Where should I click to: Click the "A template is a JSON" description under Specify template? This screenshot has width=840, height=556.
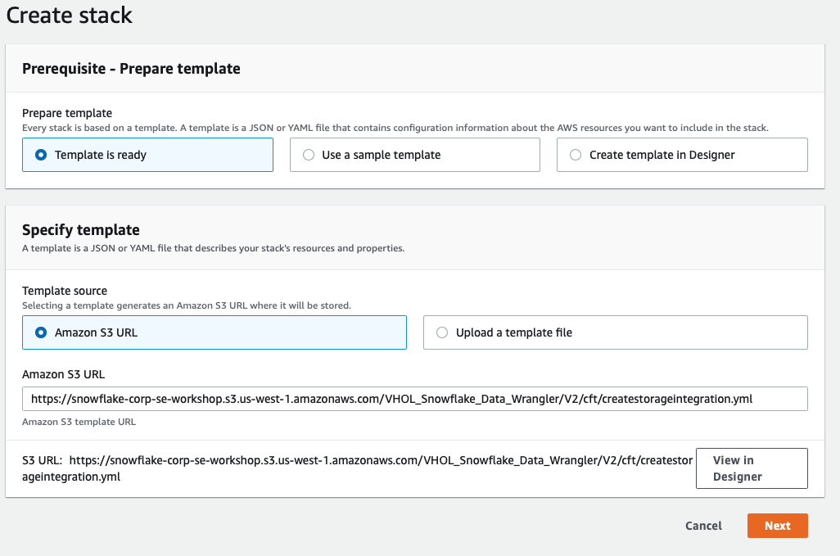point(213,248)
